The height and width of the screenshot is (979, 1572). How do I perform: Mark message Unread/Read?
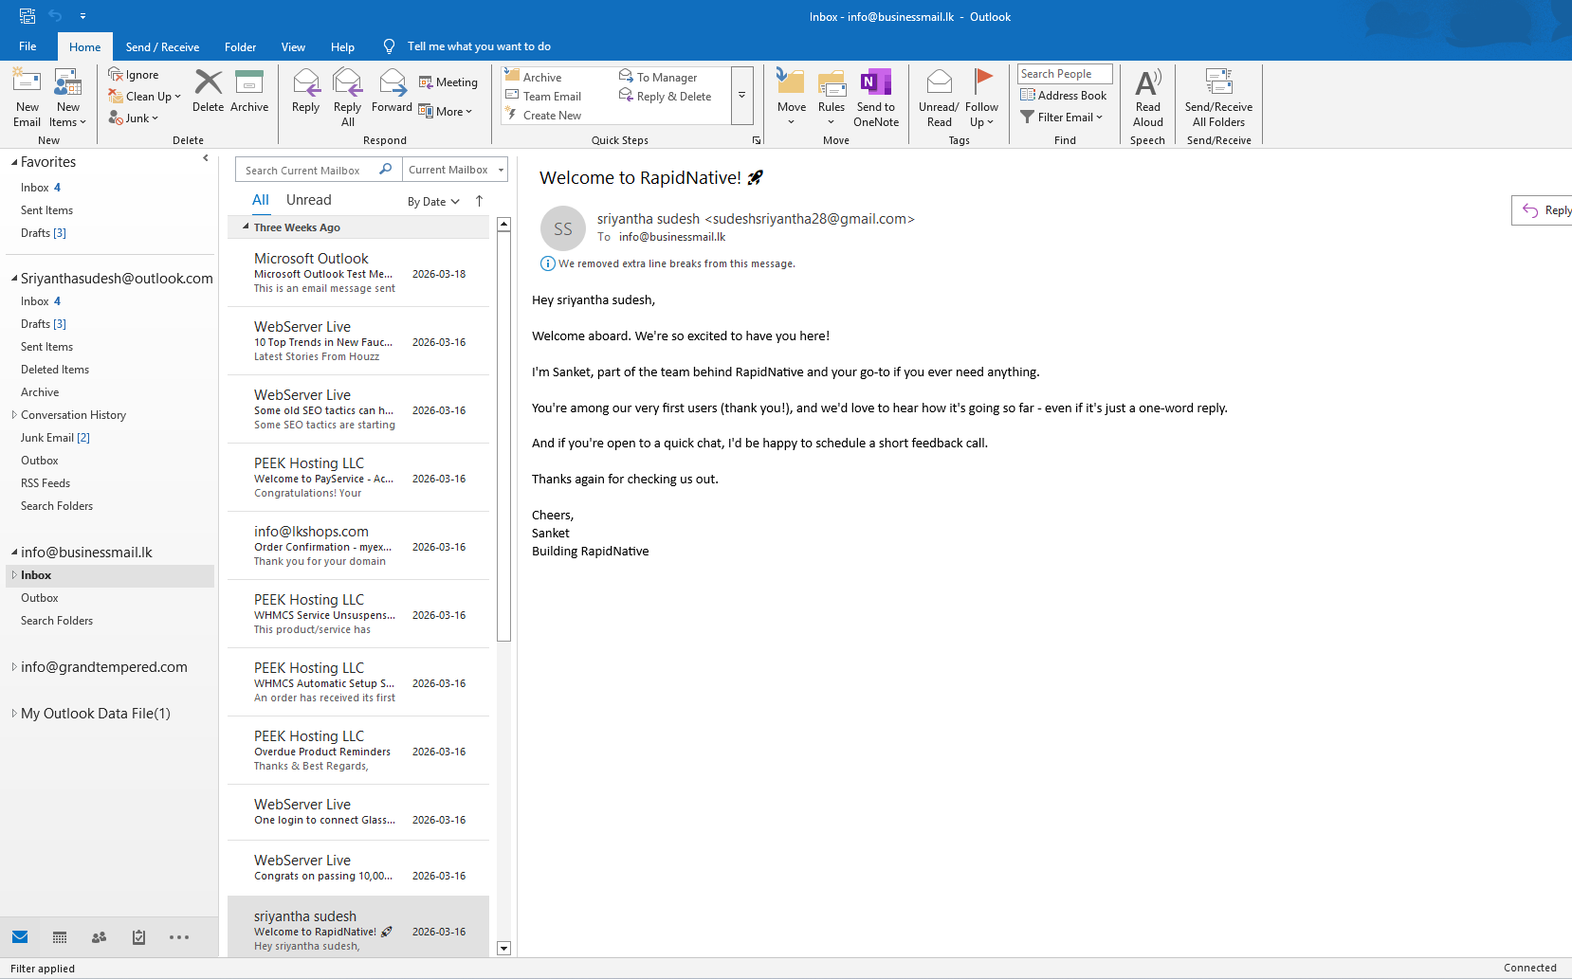[939, 98]
